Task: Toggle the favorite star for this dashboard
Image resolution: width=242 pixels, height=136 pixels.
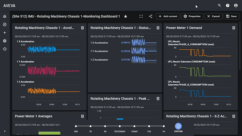Action: point(126,16)
